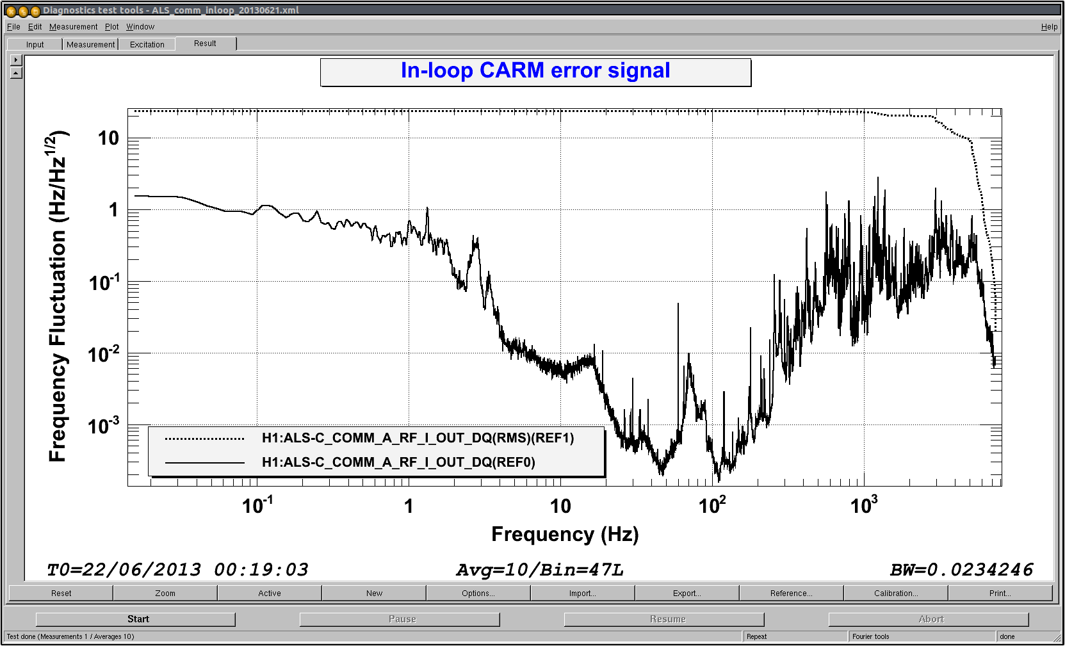The image size is (1065, 646).
Task: Click the T0 timestamp text
Action: pyautogui.click(x=177, y=569)
